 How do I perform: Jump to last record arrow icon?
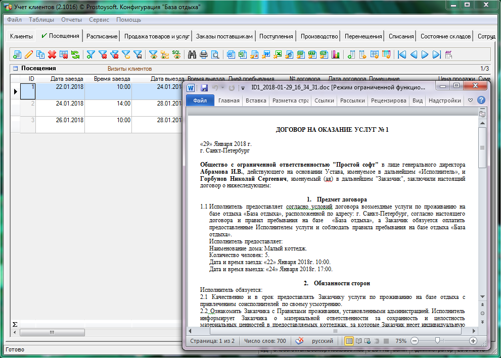(x=436, y=55)
